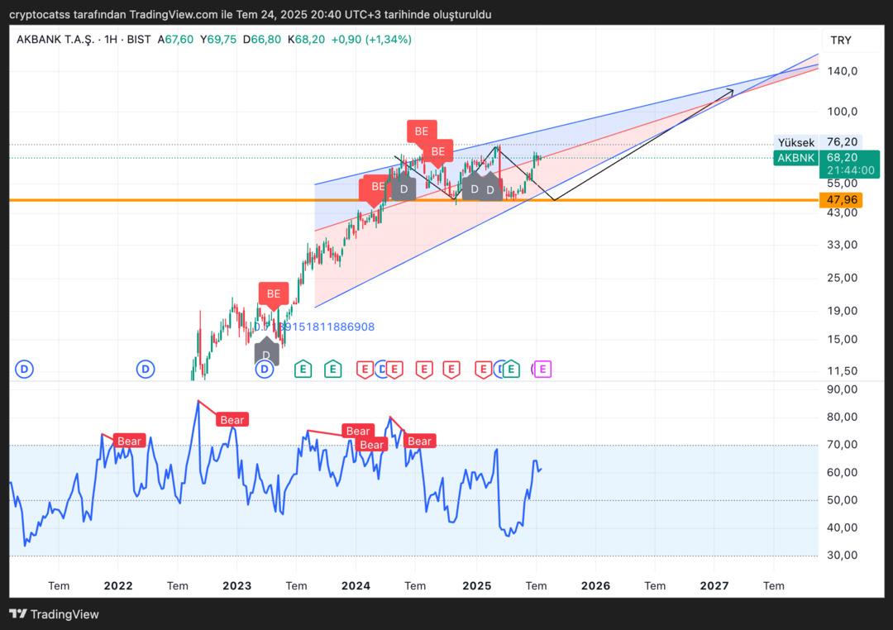Screen dimensions: 893x630
Task: Click the 70,00 RSI scale value
Action: click(843, 444)
